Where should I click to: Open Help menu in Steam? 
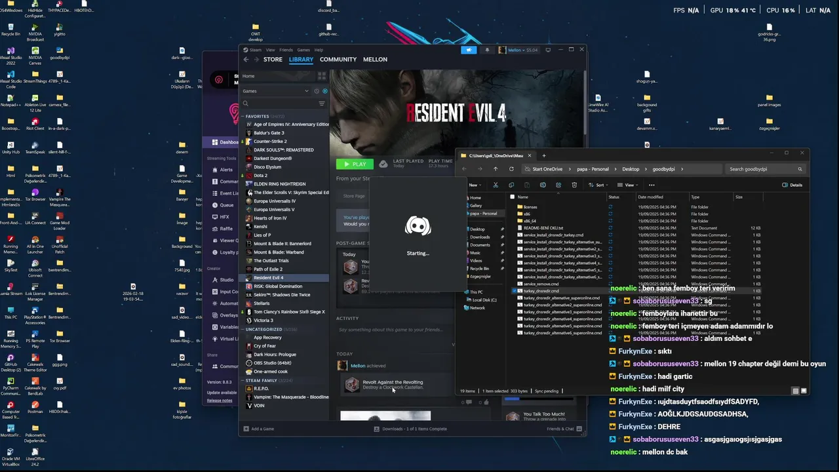pos(319,50)
